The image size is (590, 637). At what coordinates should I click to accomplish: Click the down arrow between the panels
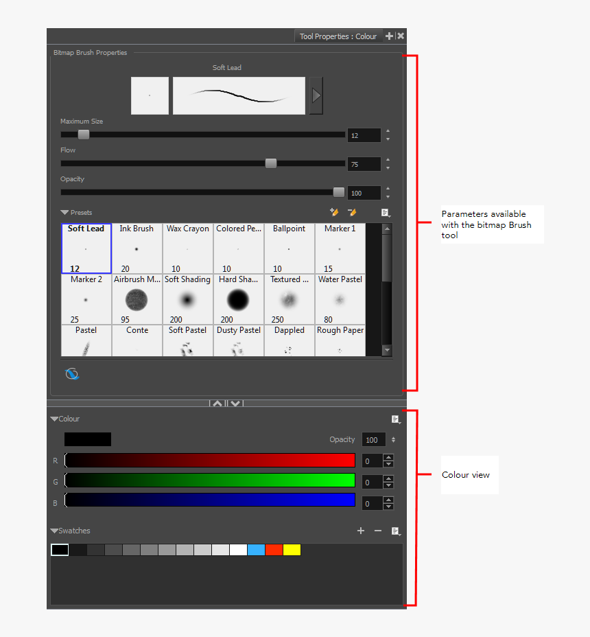point(235,403)
